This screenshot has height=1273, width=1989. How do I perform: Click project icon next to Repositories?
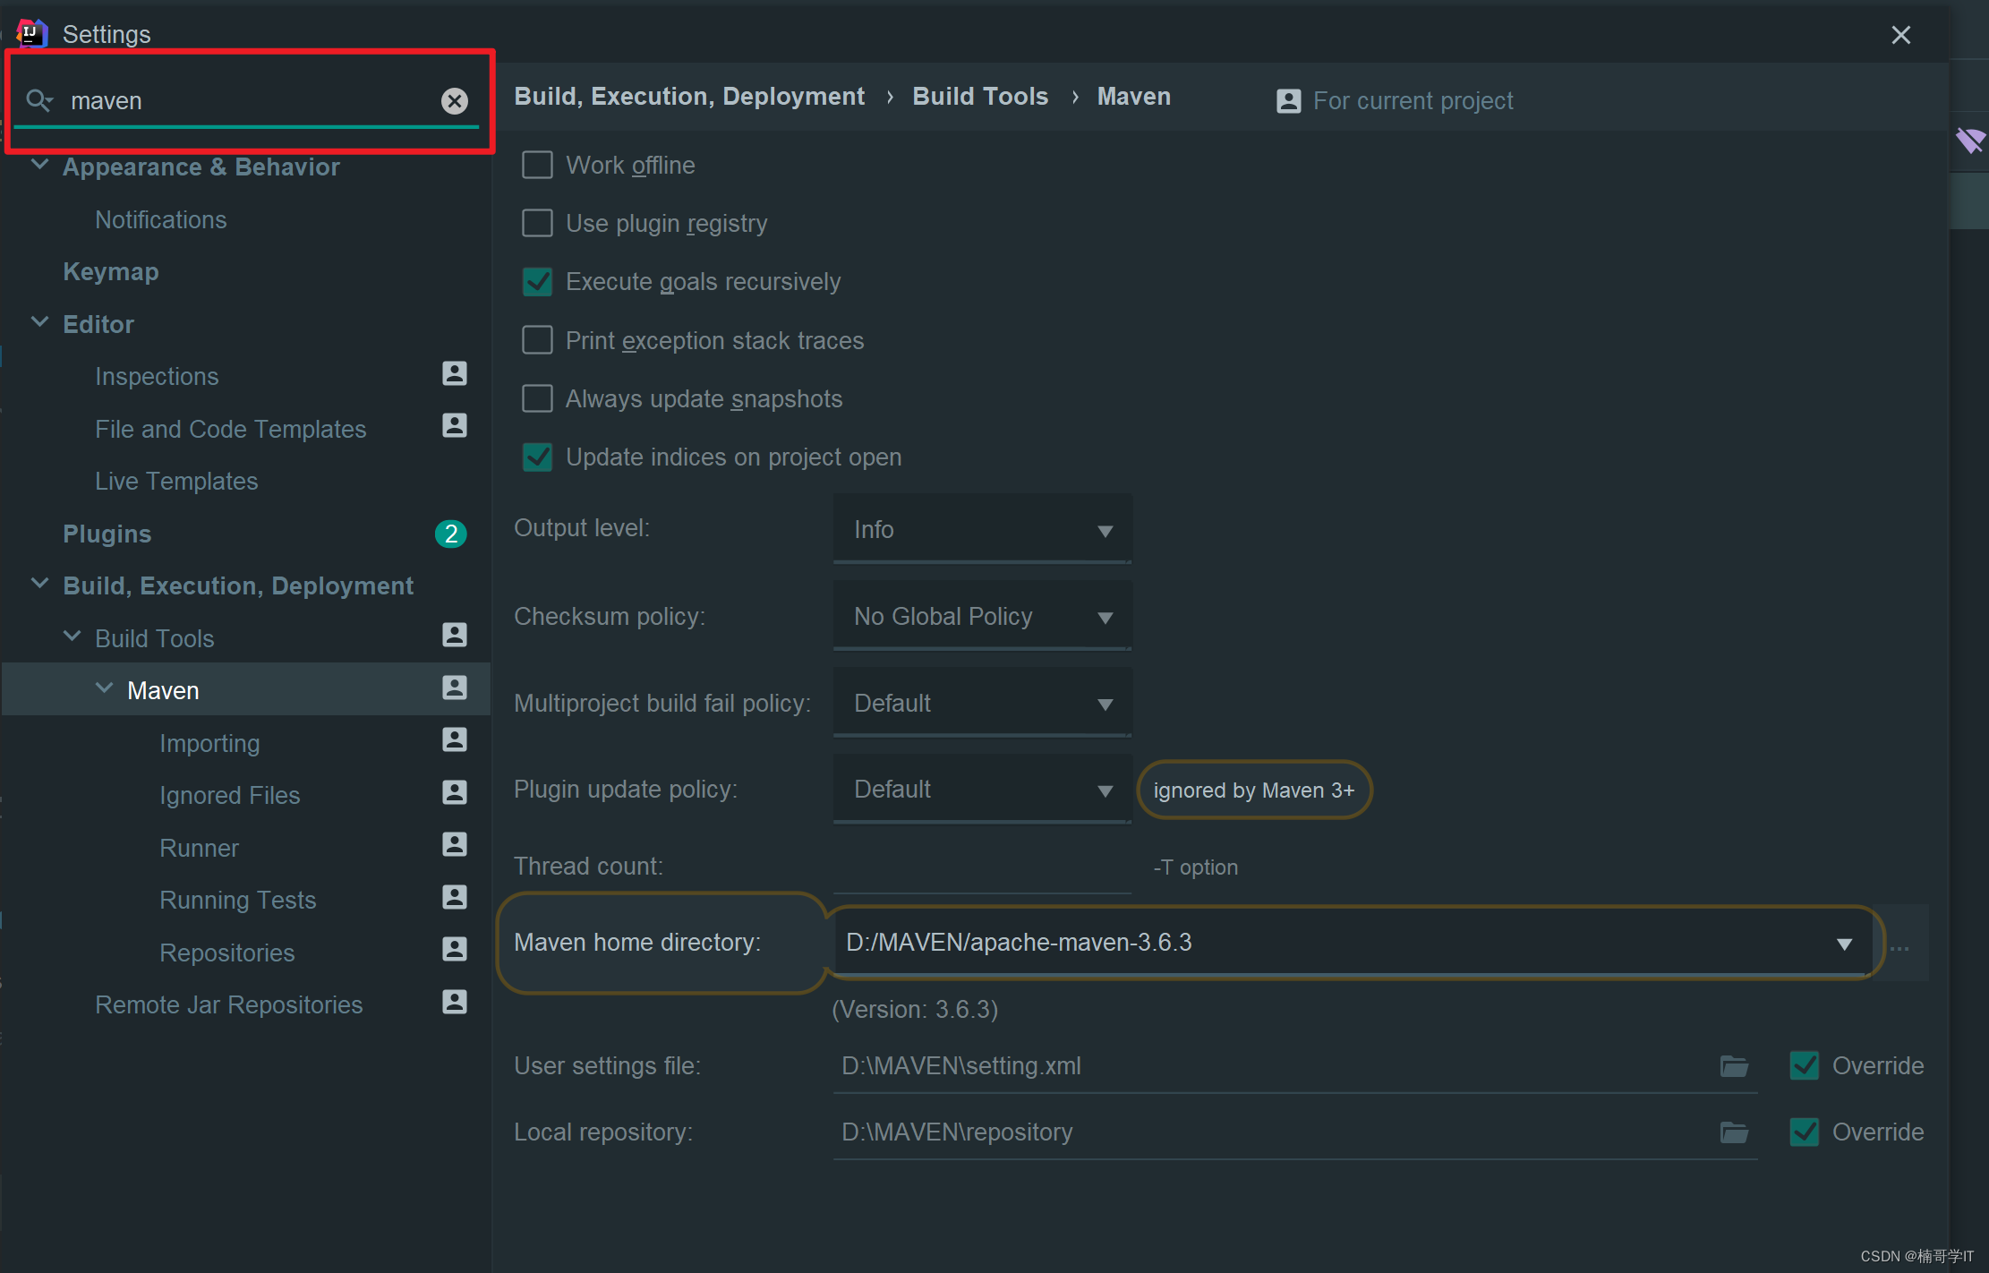(455, 950)
